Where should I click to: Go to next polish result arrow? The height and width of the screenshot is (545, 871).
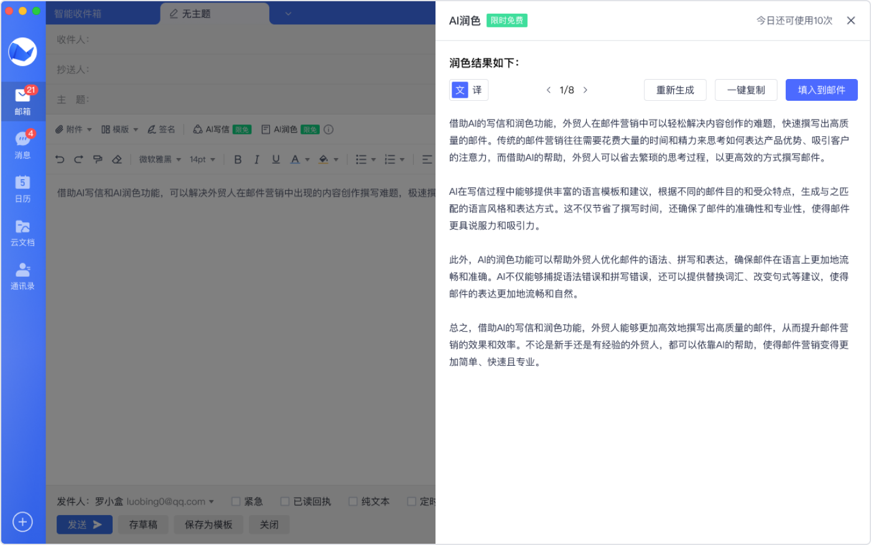(585, 90)
